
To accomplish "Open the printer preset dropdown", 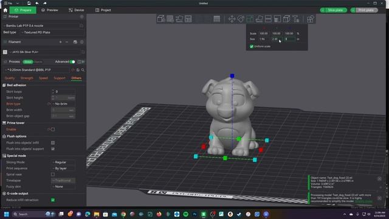I will [41, 26].
